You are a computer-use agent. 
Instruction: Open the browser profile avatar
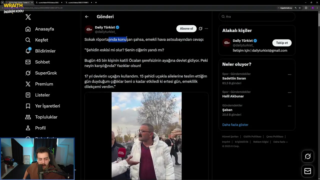click(312, 8)
